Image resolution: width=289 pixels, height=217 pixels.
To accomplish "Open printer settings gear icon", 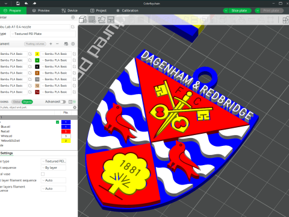I will (73, 17).
